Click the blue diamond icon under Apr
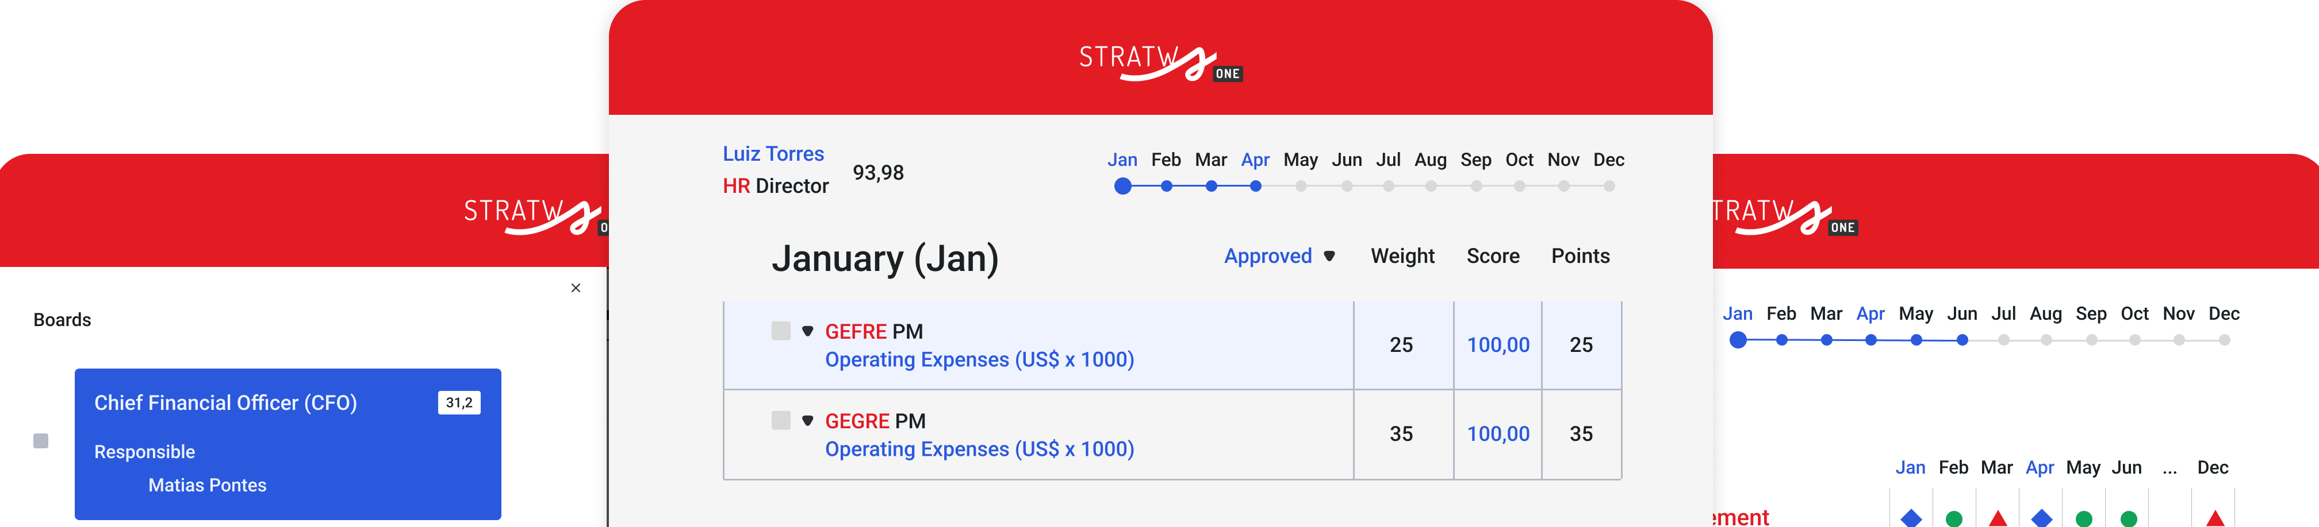Image resolution: width=2319 pixels, height=527 pixels. [2042, 517]
